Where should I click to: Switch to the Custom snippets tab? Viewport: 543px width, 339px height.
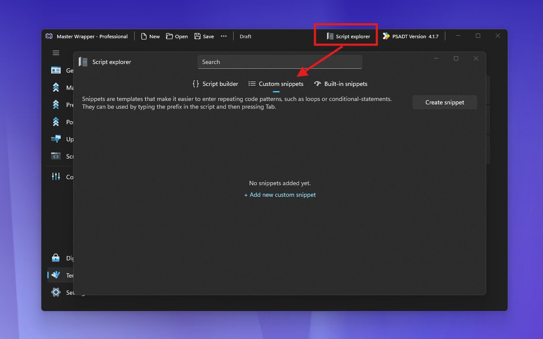276,84
